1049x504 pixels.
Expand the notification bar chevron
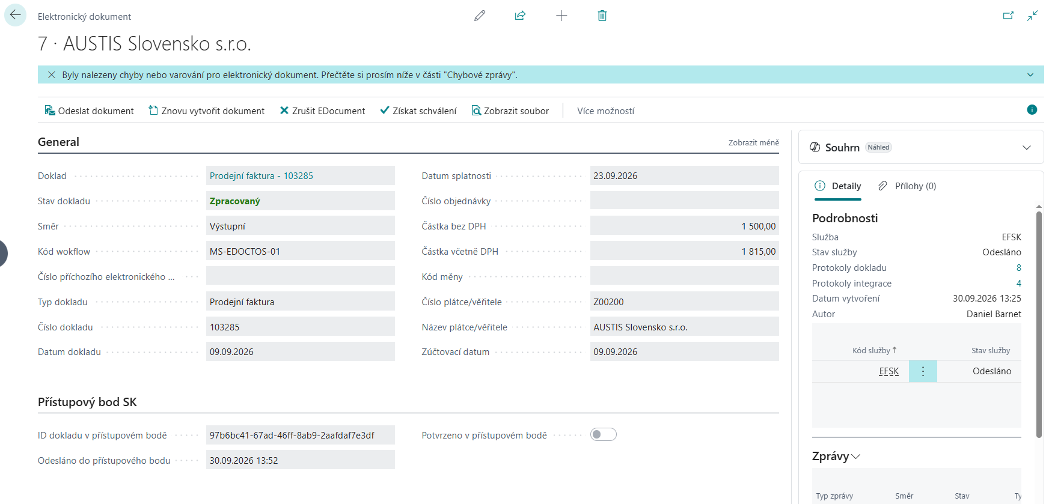coord(1030,75)
